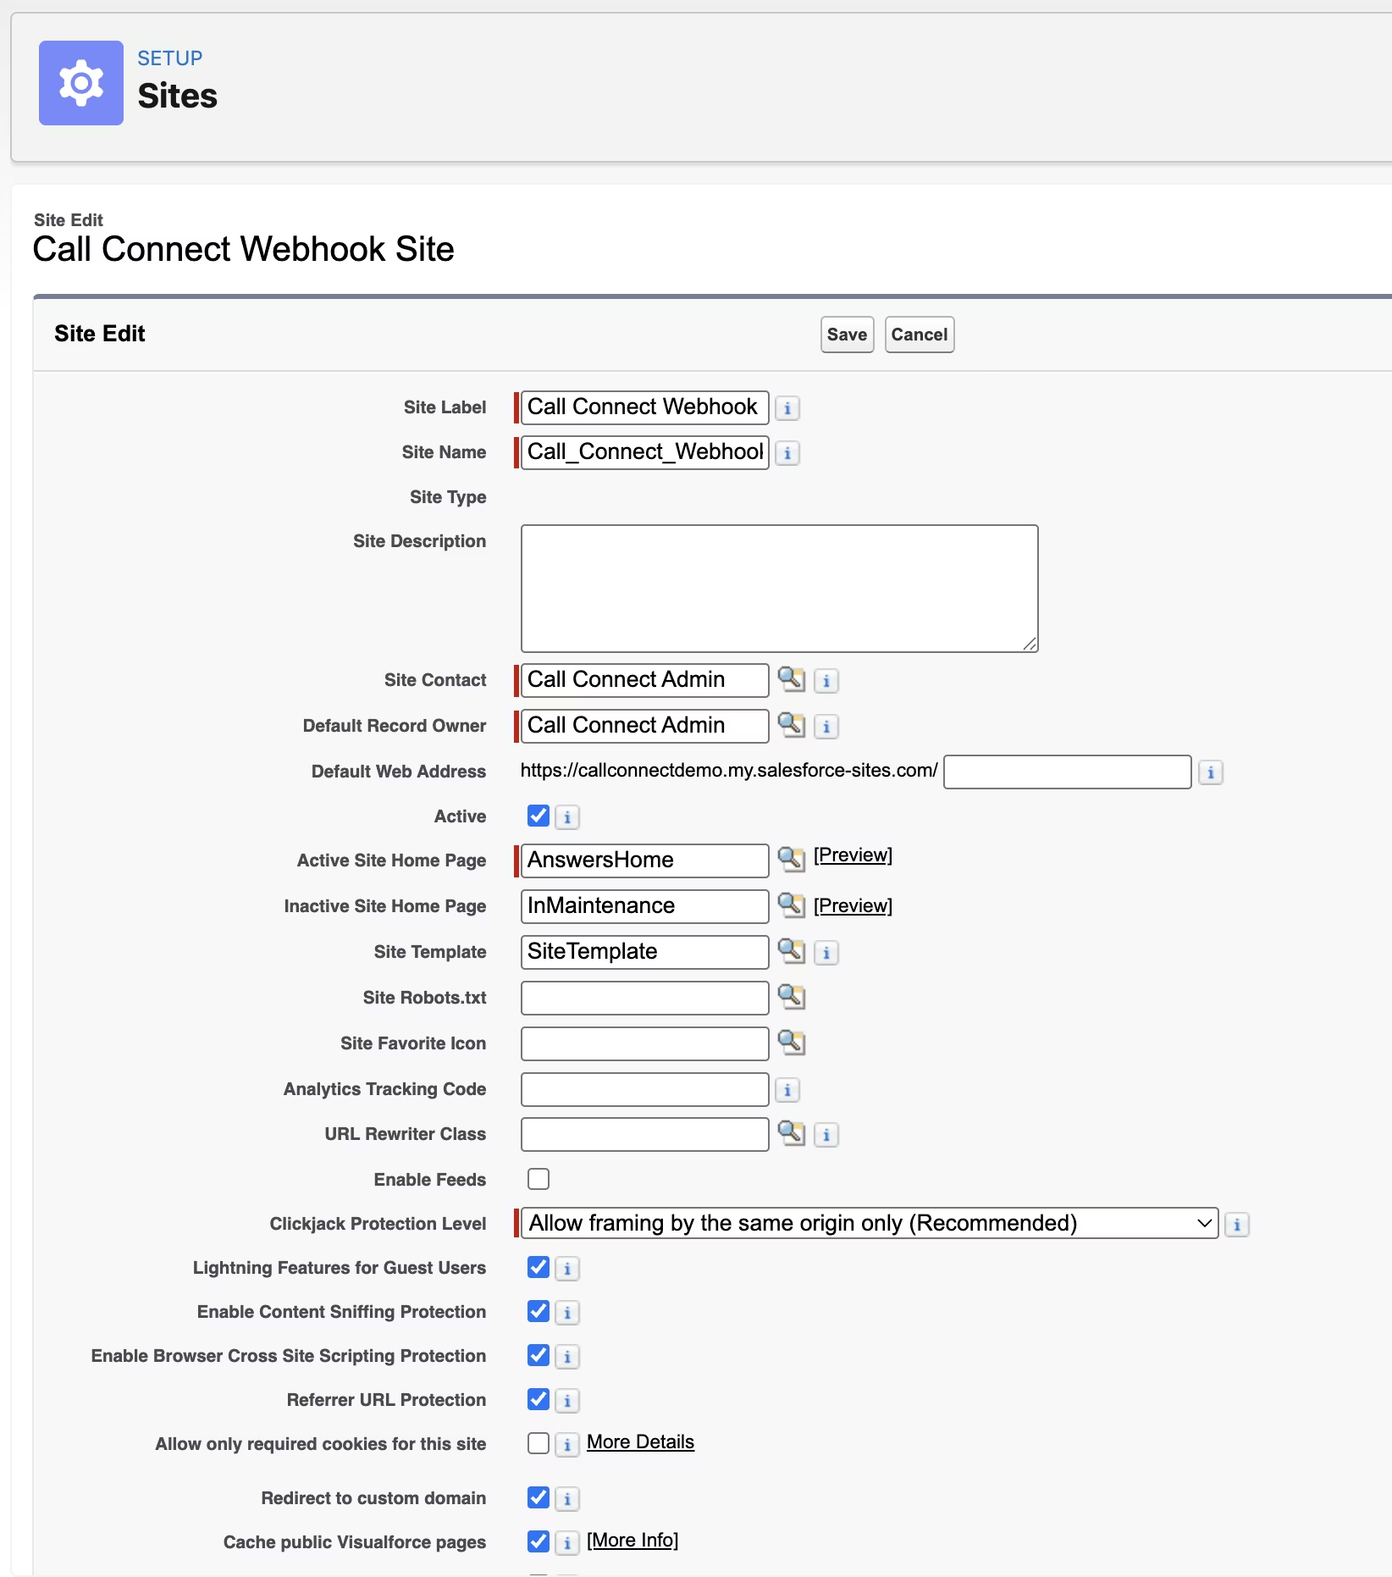
Task: Click the Save button
Action: click(847, 335)
